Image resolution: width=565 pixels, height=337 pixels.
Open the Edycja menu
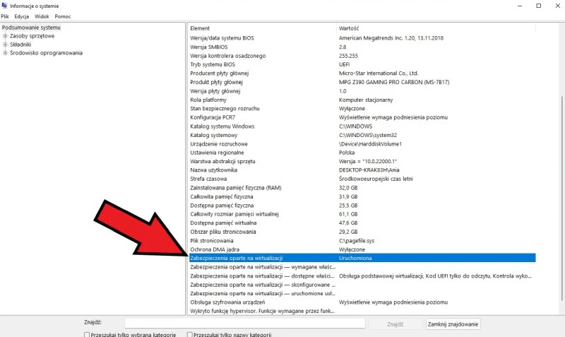[22, 16]
